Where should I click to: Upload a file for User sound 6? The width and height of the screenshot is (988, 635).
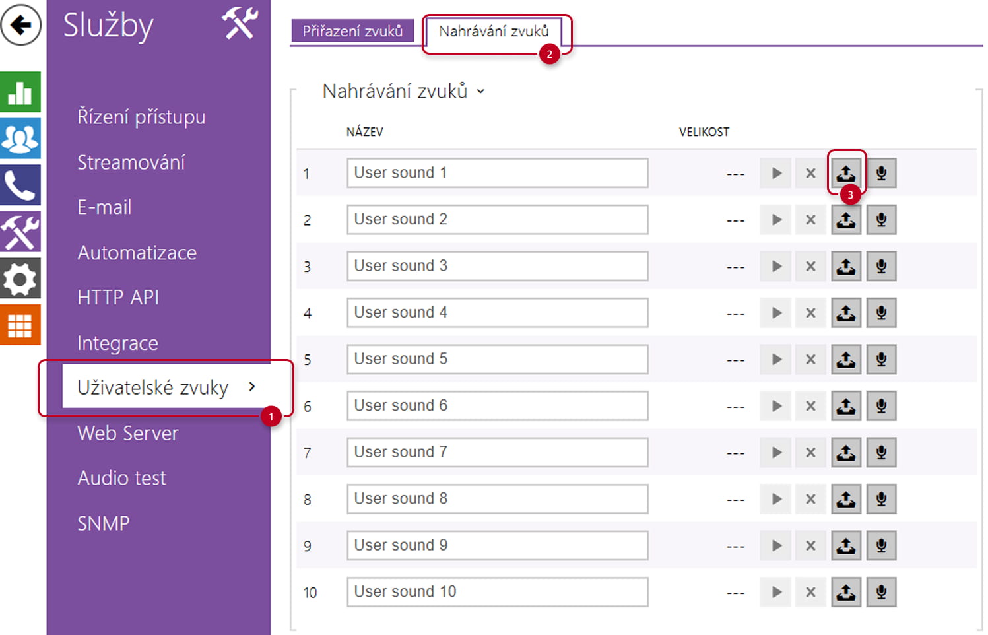tap(846, 406)
